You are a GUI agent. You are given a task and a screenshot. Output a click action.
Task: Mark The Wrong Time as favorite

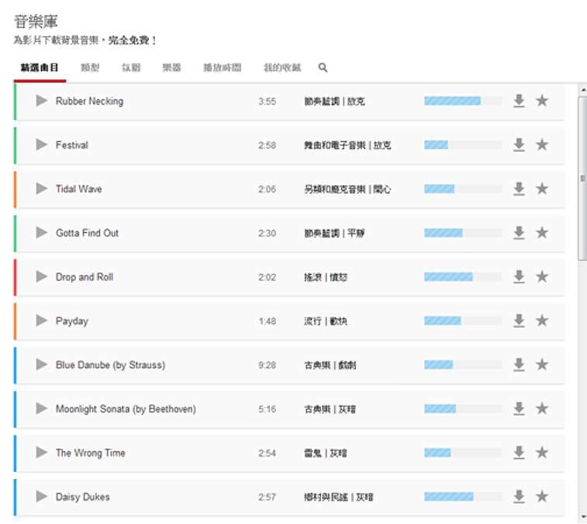[x=542, y=453]
